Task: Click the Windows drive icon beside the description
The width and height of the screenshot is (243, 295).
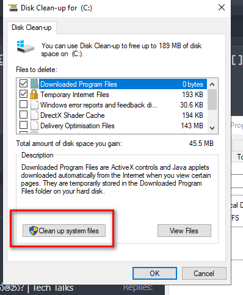Action: pos(25,47)
